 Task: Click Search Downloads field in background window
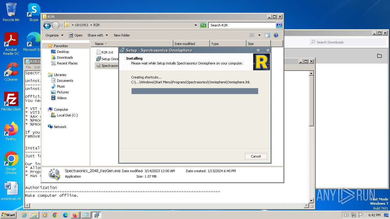point(347,42)
